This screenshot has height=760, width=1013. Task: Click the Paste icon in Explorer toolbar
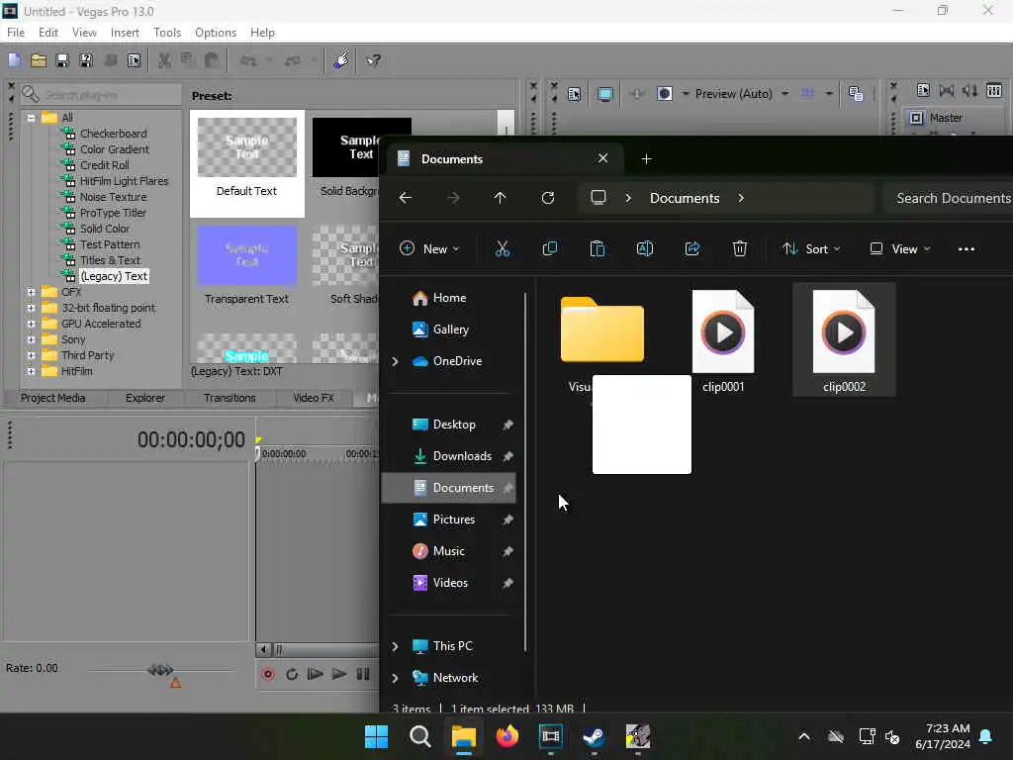[598, 248]
